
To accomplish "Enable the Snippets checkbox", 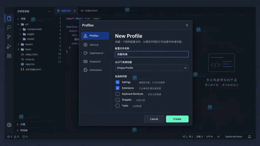I will 117,100.
